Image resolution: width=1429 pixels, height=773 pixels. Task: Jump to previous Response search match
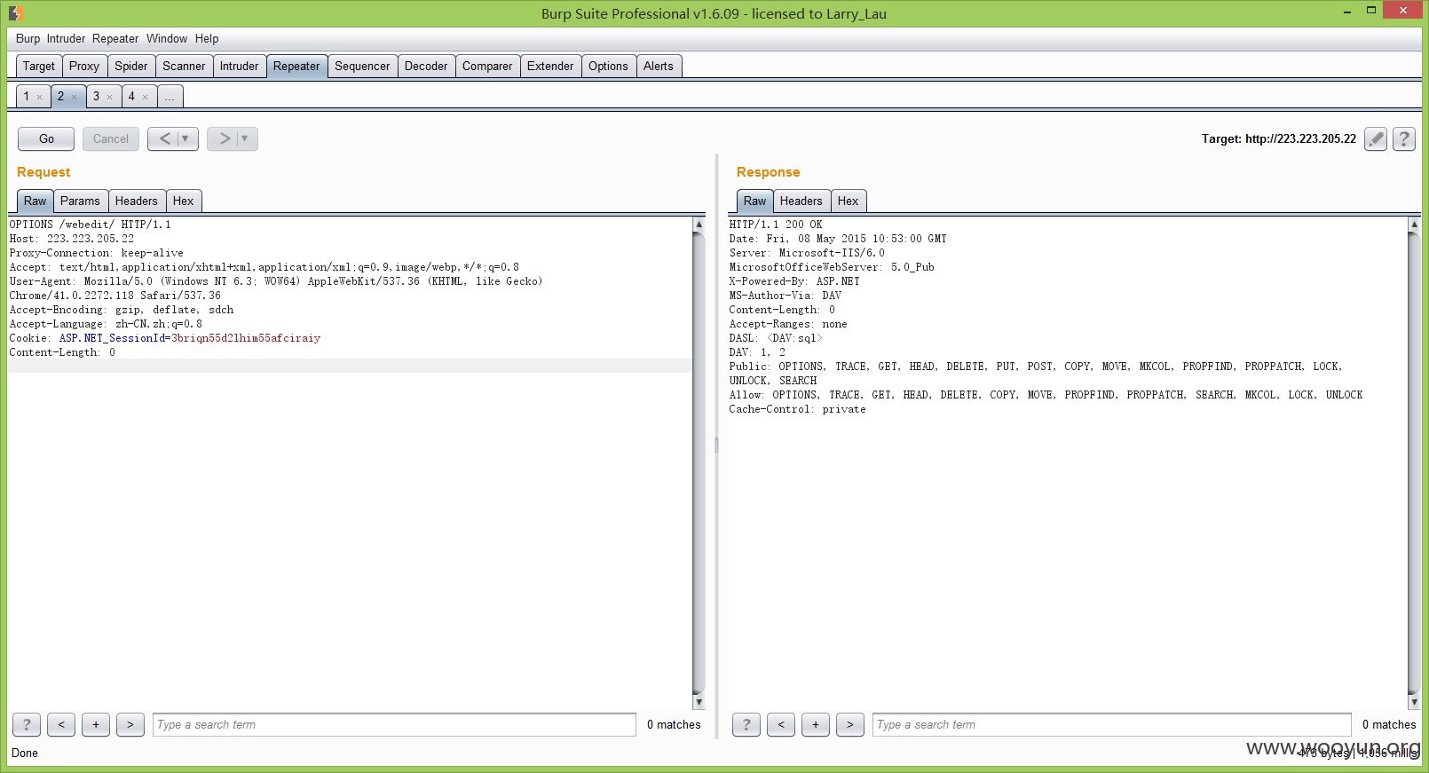(781, 724)
